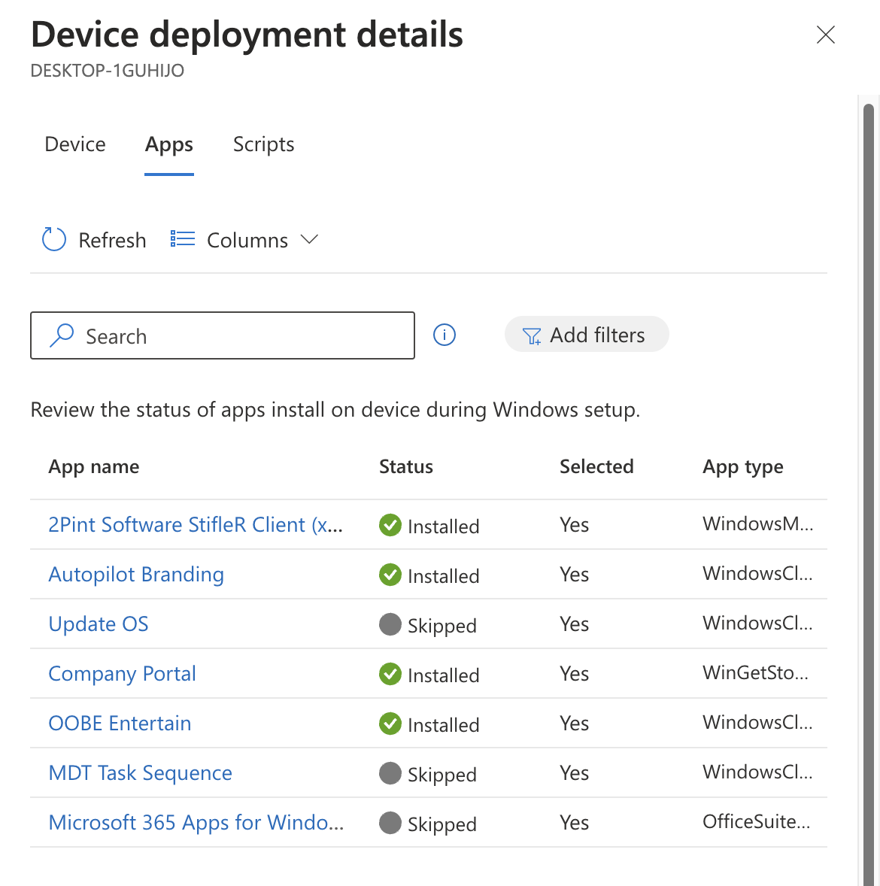880x886 pixels.
Task: Click the filter funnel icon on Add filters
Action: [532, 335]
